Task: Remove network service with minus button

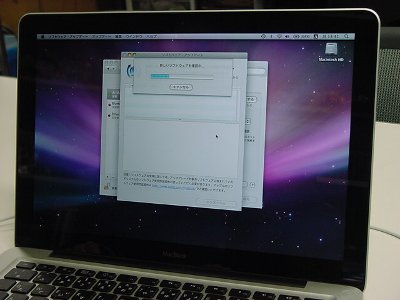Action: click(113, 177)
